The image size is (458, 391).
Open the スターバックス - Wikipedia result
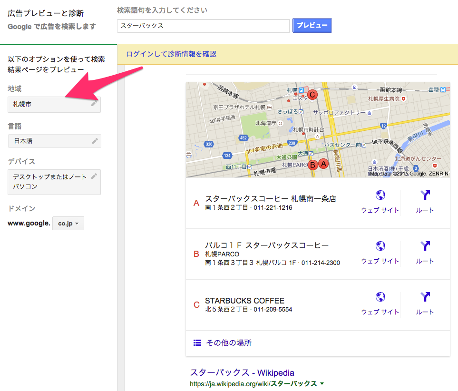tap(242, 372)
